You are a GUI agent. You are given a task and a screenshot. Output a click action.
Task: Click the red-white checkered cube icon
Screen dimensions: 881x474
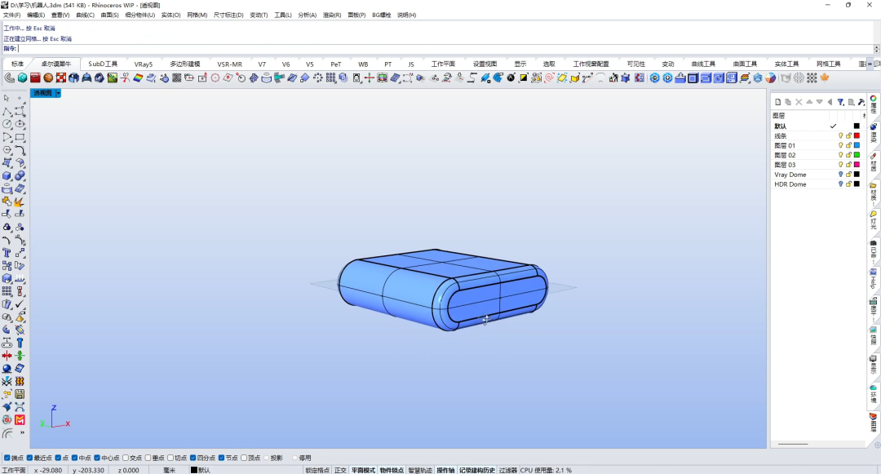[x=61, y=78]
